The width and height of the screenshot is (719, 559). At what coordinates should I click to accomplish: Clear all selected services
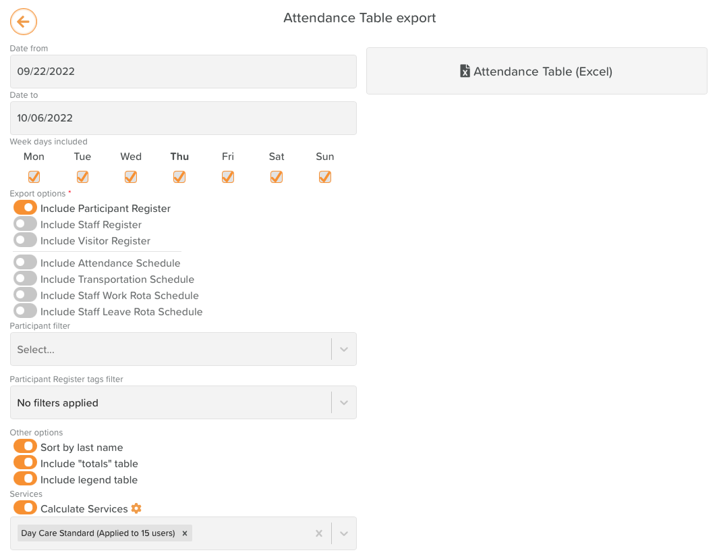coord(319,533)
